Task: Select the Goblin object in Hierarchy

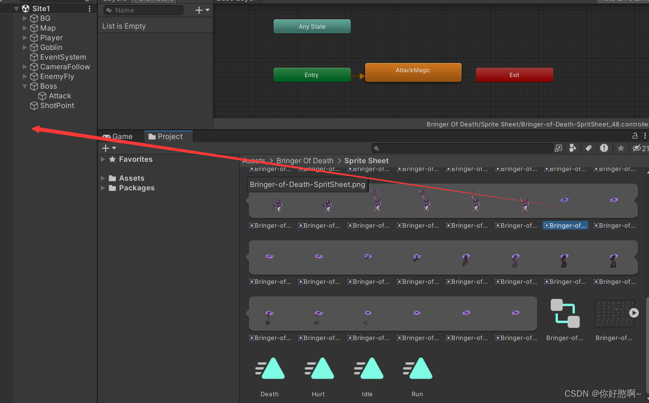Action: 51,47
